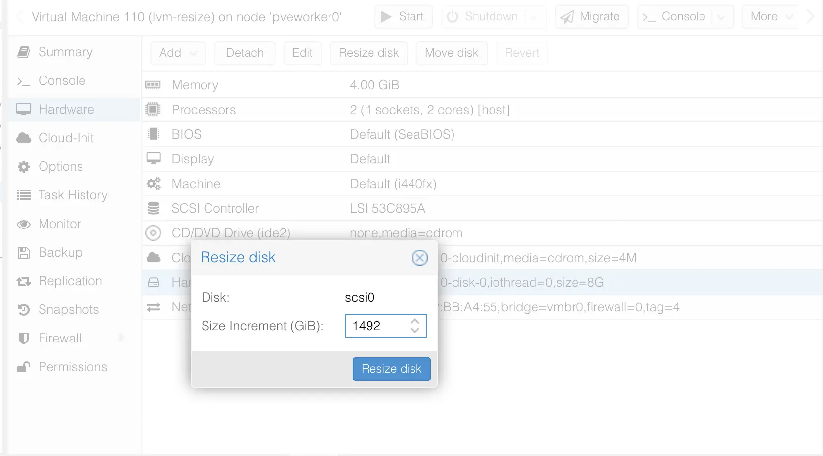View Task History
Image resolution: width=823 pixels, height=456 pixels.
[74, 195]
